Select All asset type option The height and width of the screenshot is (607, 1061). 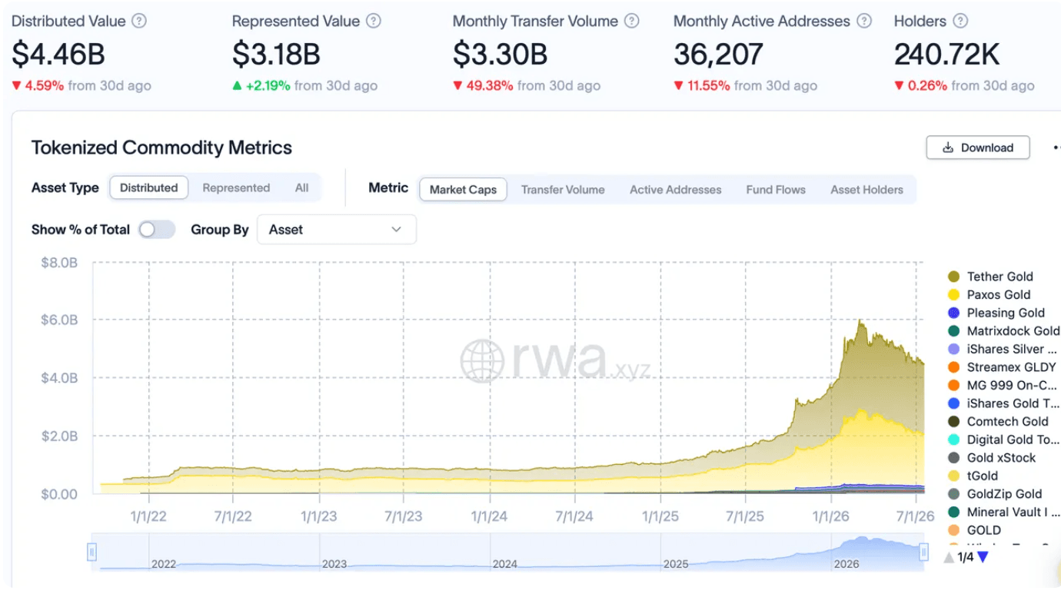[x=302, y=188]
